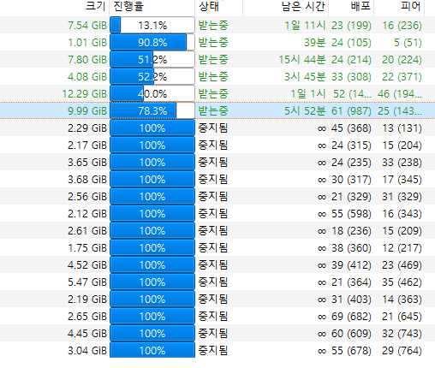The width and height of the screenshot is (435, 368).
Task: Sort torrents by 남은 시간 header
Action: coord(286,7)
